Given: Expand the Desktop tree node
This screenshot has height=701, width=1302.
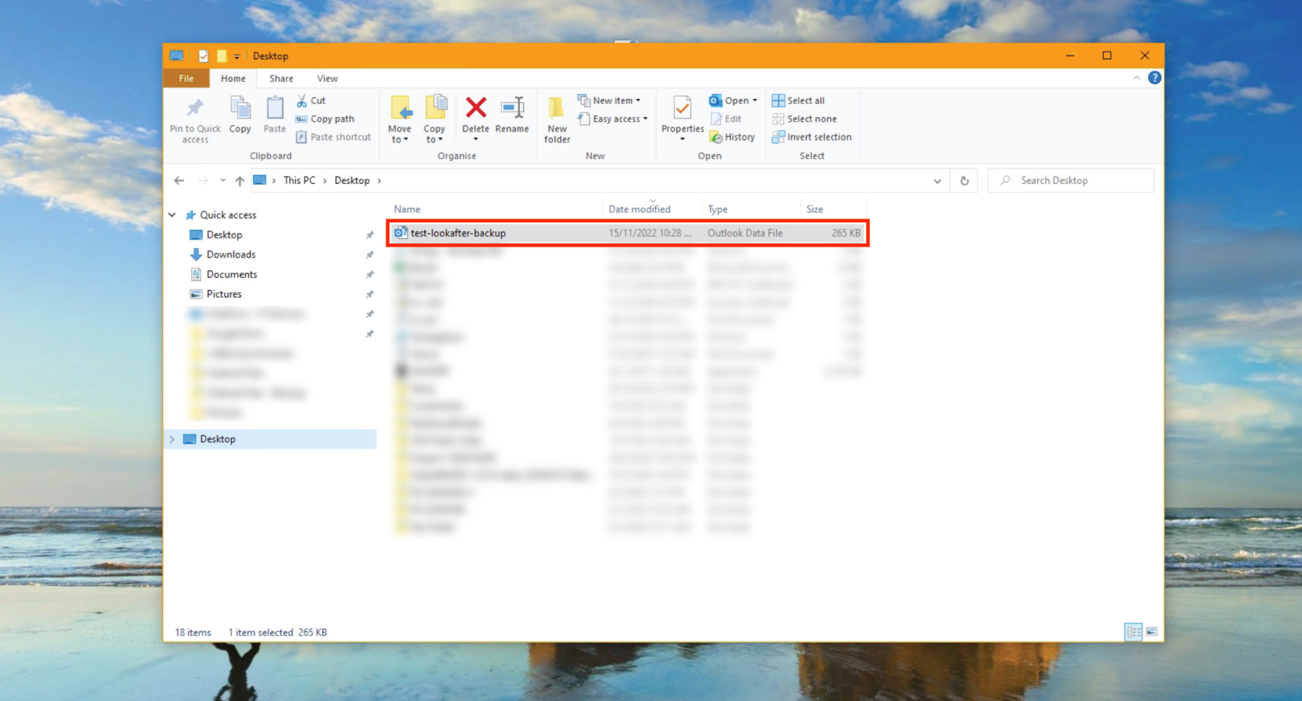Looking at the screenshot, I should (172, 439).
